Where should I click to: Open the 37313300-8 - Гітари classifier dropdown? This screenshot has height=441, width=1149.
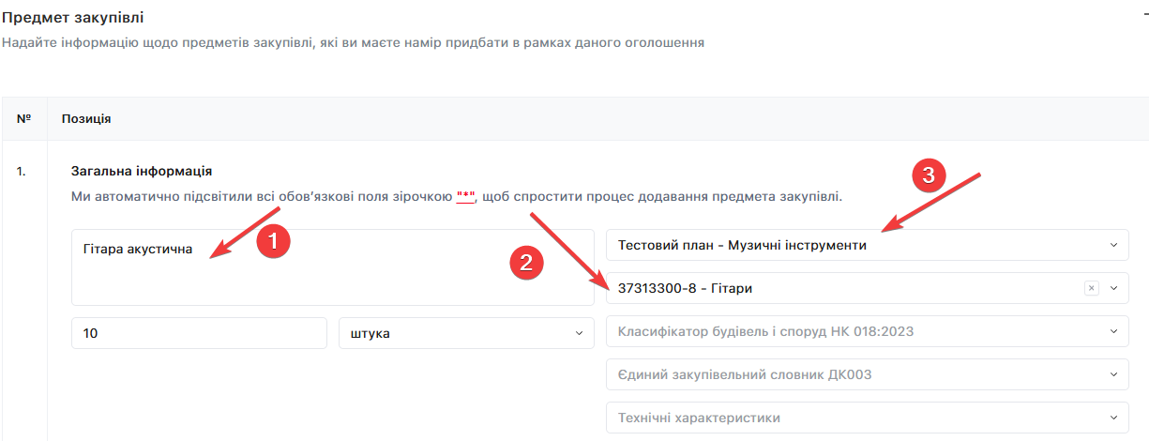pyautogui.click(x=844, y=288)
